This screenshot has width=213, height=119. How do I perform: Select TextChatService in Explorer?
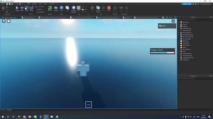tap(187, 54)
